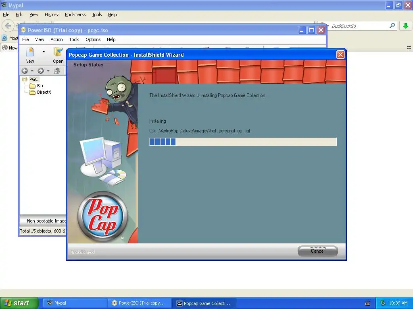The width and height of the screenshot is (413, 309).
Task: Open the Mypal Tools menu
Action: [x=97, y=14]
